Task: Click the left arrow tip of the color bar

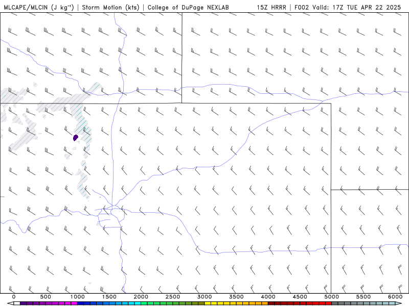Action: [x=10, y=303]
